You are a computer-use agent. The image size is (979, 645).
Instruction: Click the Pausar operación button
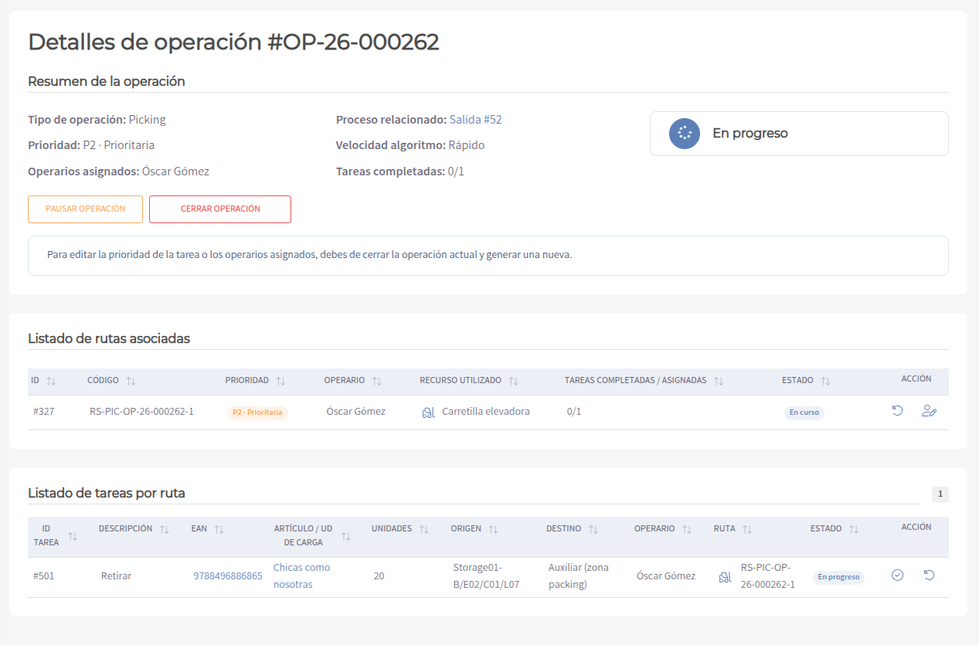pyautogui.click(x=85, y=209)
